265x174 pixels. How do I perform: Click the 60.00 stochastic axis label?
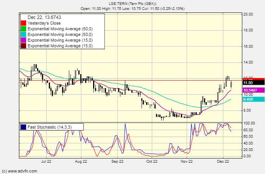248,137
